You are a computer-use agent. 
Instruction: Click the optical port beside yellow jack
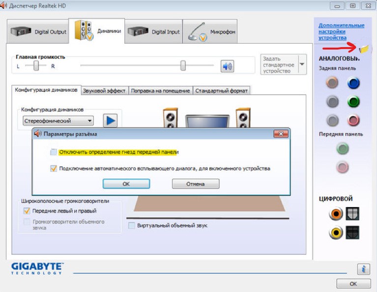tap(352, 233)
